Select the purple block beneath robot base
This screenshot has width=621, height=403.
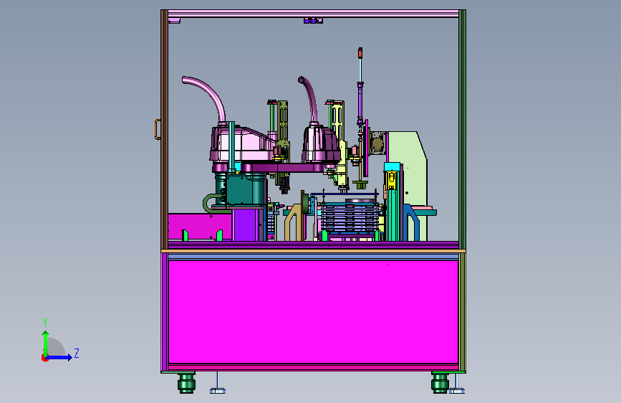[246, 225]
